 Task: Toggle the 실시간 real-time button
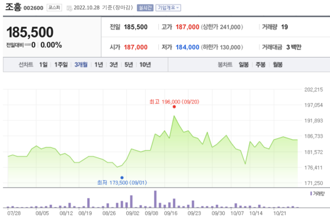(145, 8)
